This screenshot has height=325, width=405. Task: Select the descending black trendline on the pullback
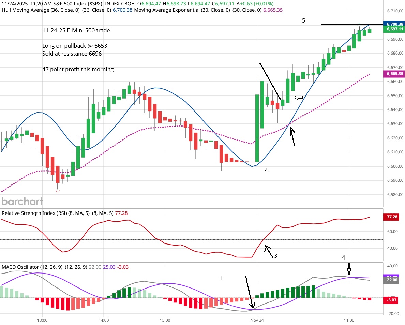click(270, 81)
